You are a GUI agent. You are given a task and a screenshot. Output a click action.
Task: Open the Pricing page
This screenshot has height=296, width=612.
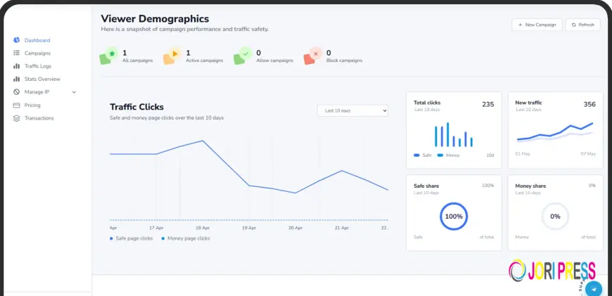[x=32, y=105]
